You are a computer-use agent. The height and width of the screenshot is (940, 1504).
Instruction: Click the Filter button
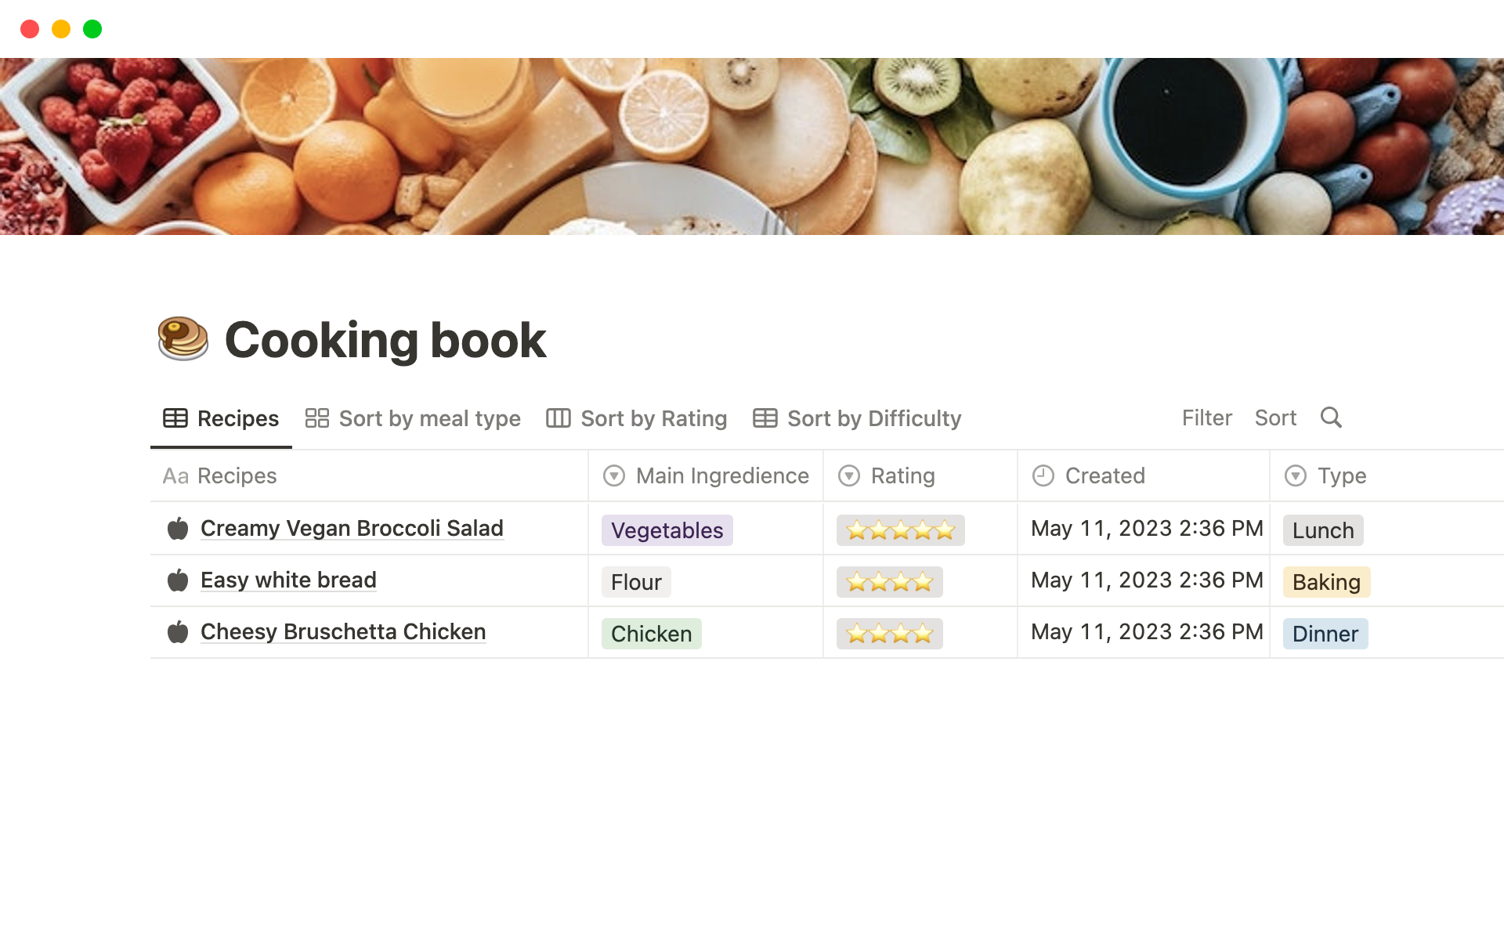click(x=1206, y=418)
